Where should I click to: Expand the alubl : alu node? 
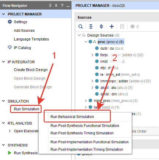pos(92,88)
